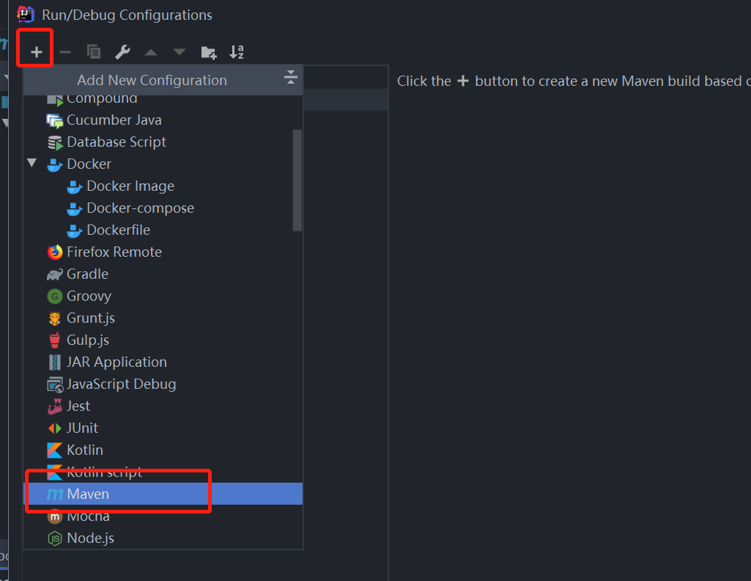Click the popup list vertical scrollbar
751x581 pixels.
pos(297,180)
